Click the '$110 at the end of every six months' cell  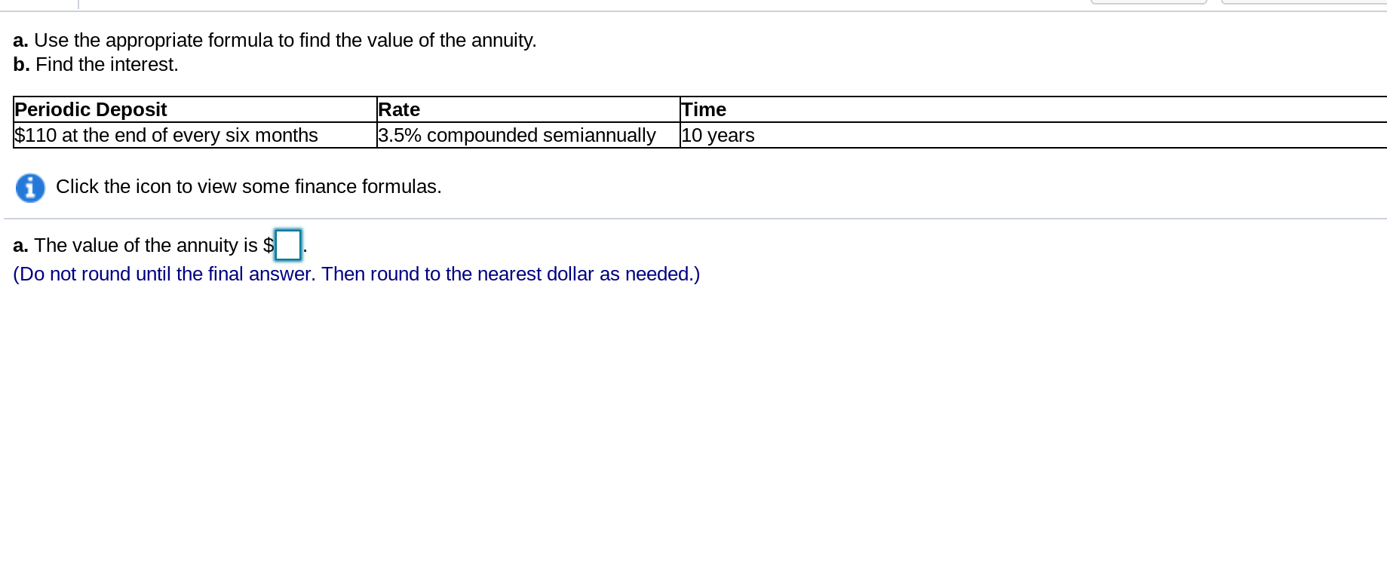[195, 135]
